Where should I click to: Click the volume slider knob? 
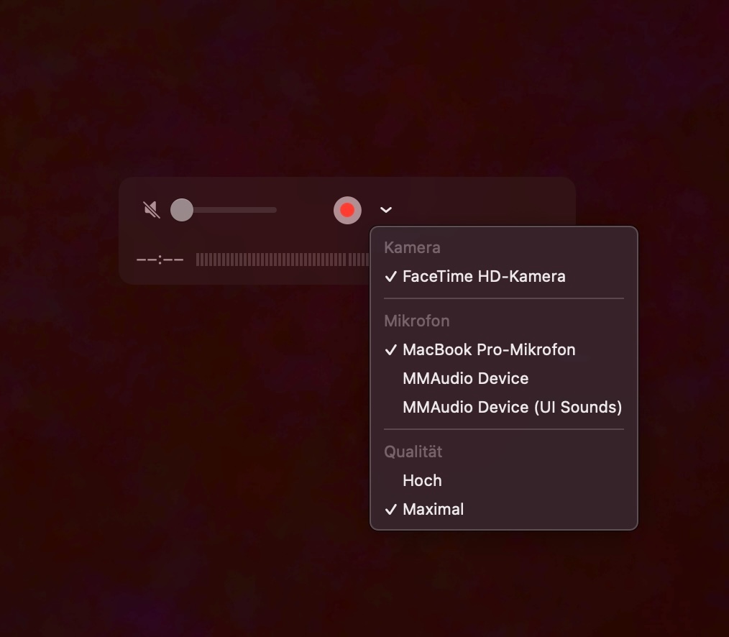pyautogui.click(x=182, y=210)
